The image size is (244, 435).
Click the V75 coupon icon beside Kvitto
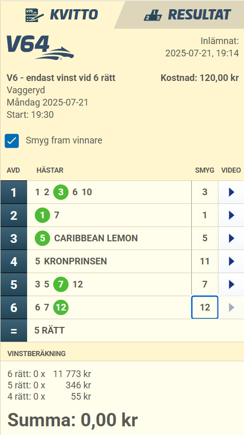click(34, 15)
